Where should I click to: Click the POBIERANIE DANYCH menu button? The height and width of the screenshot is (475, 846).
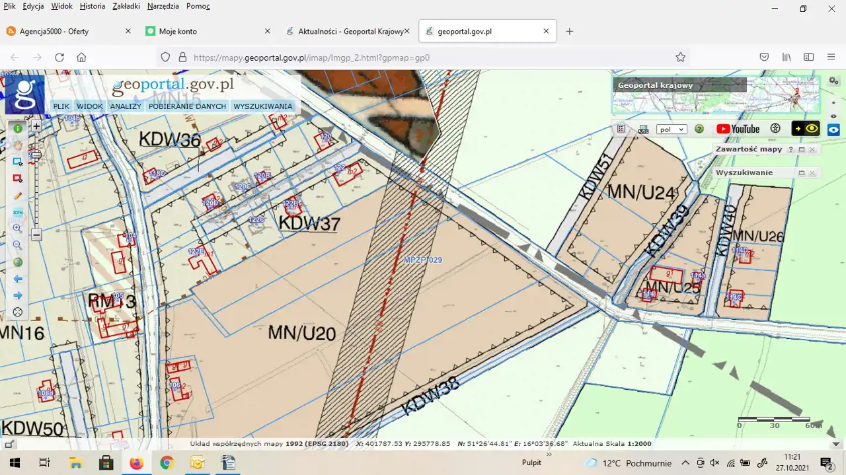[x=187, y=106]
